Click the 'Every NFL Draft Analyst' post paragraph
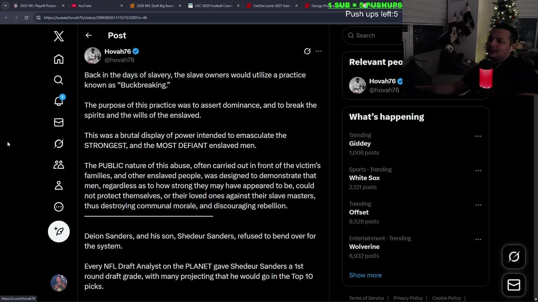This screenshot has height=302, width=538. click(x=198, y=276)
